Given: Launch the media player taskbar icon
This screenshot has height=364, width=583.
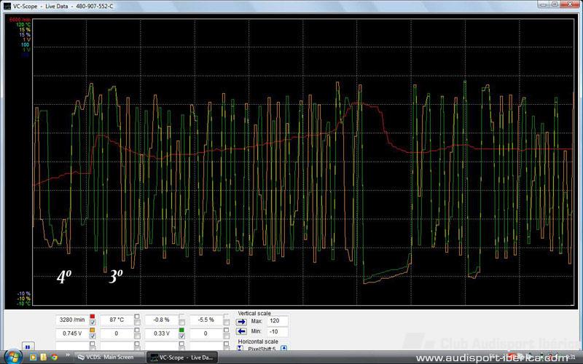Looking at the screenshot, I should 33,357.
